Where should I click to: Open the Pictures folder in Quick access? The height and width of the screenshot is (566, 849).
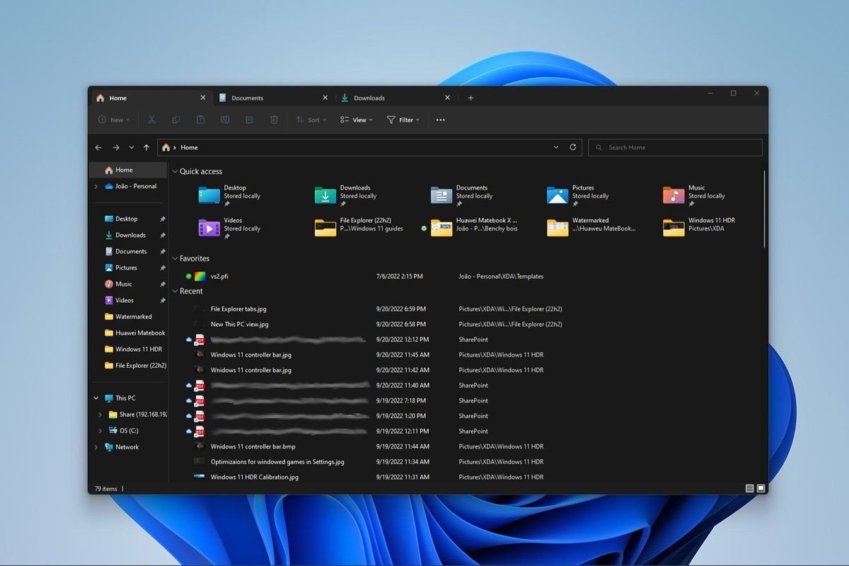tap(558, 195)
